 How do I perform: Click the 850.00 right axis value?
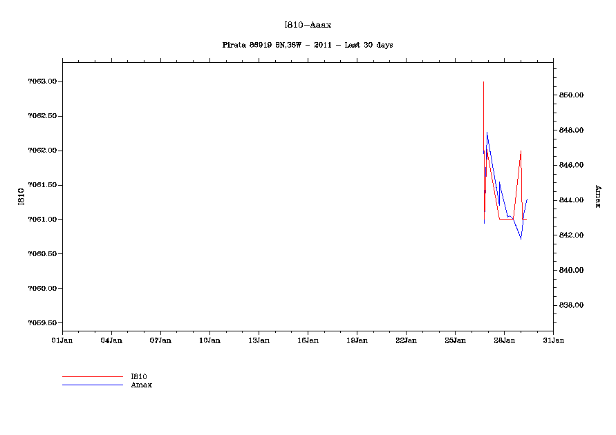click(572, 95)
